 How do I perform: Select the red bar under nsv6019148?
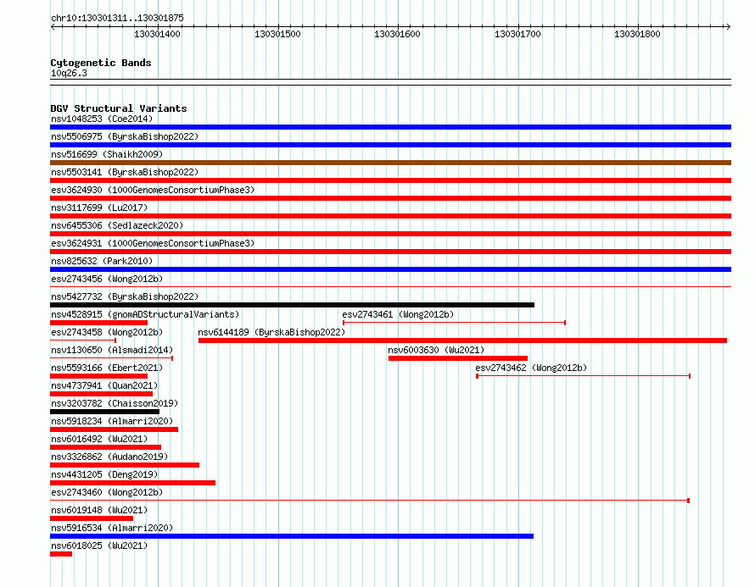[x=92, y=518]
